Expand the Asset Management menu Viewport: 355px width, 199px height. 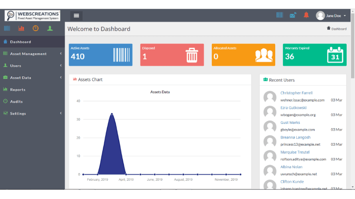click(x=32, y=54)
